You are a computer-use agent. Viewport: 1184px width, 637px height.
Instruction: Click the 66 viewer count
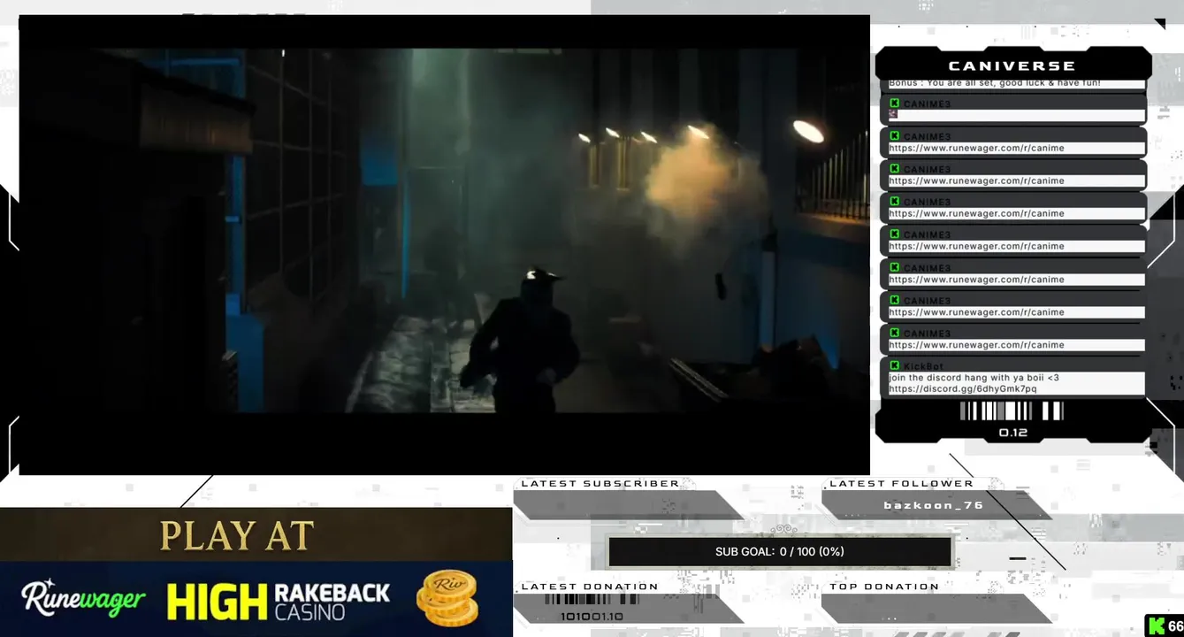[1175, 625]
